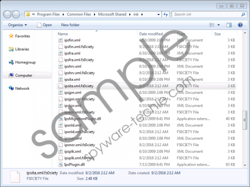
Task: Open the Organize menu
Action: coord(17,25)
